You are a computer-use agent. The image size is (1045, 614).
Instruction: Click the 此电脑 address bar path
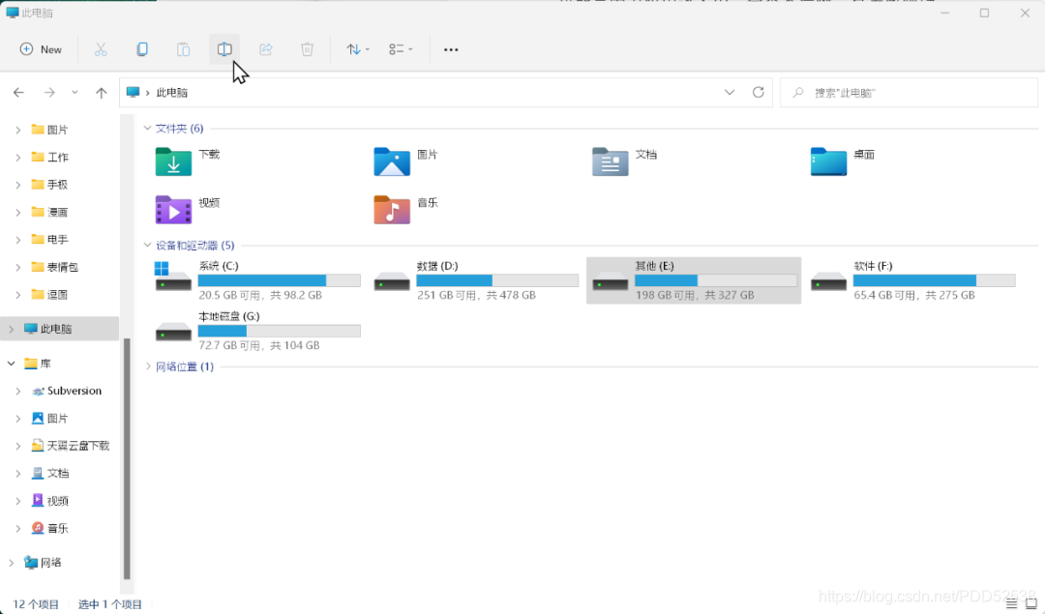(x=172, y=93)
